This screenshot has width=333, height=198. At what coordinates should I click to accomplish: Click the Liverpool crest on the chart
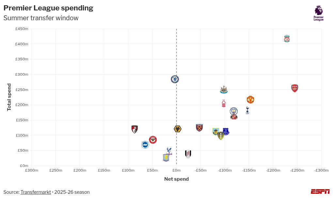coord(287,39)
